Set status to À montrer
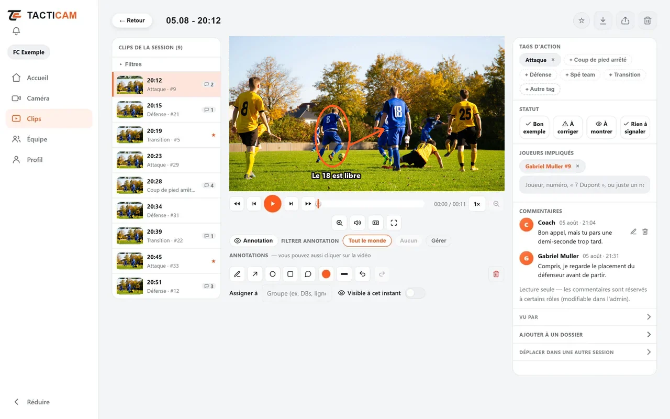Viewport: 670px width, 419px height. (601, 128)
